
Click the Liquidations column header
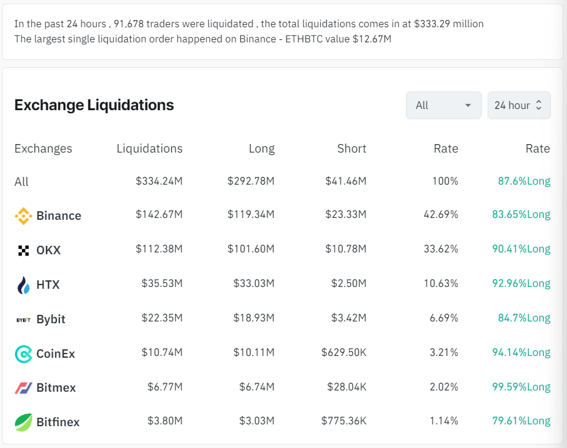click(149, 149)
